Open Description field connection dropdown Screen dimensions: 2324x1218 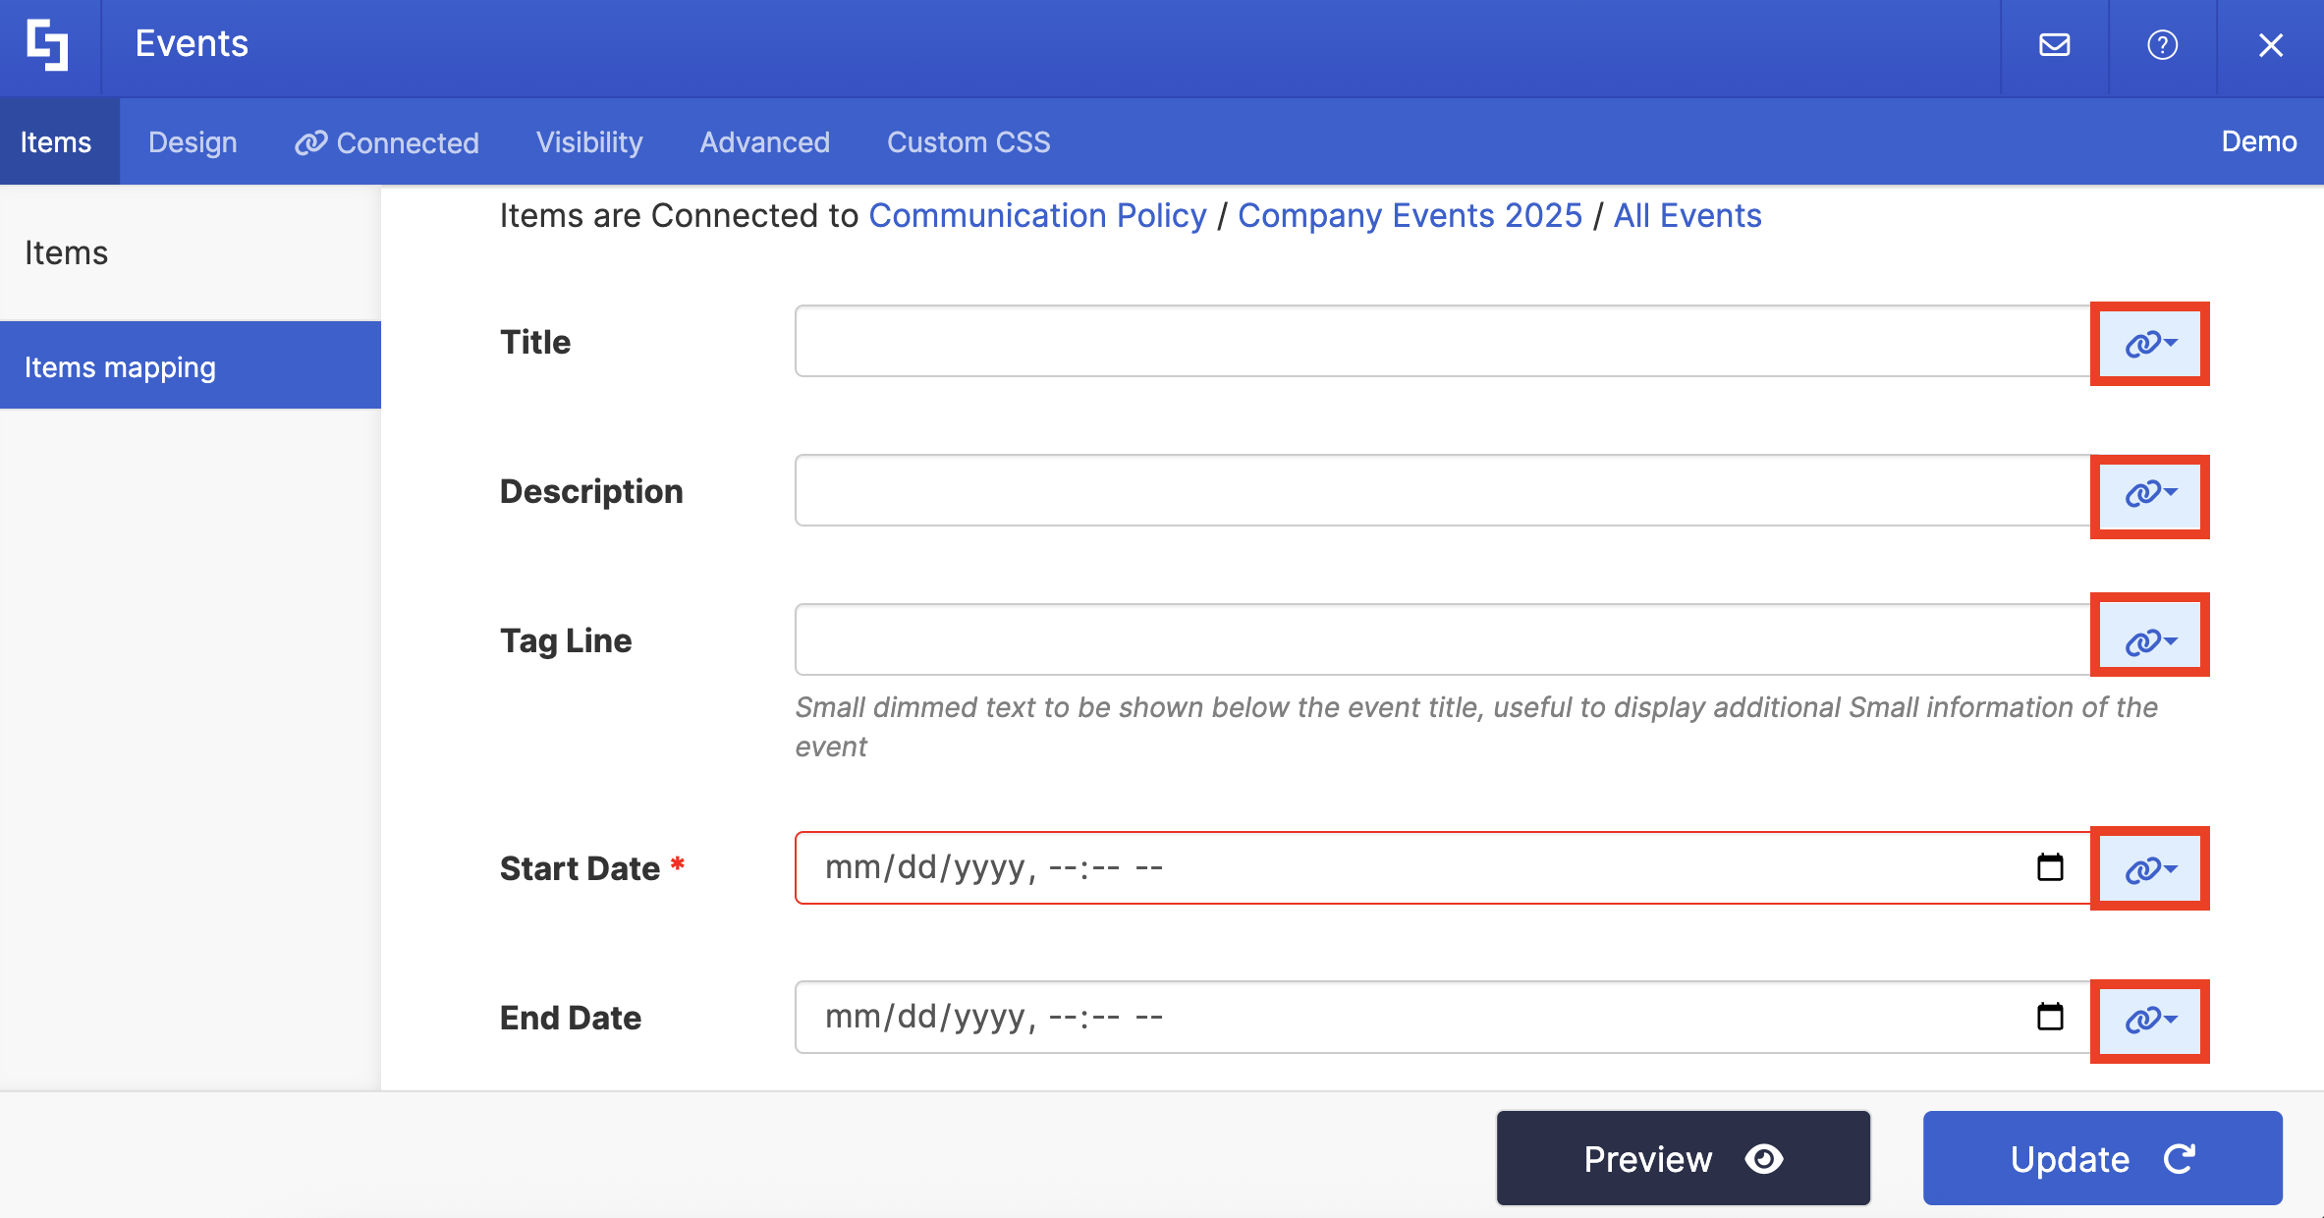click(x=2149, y=493)
